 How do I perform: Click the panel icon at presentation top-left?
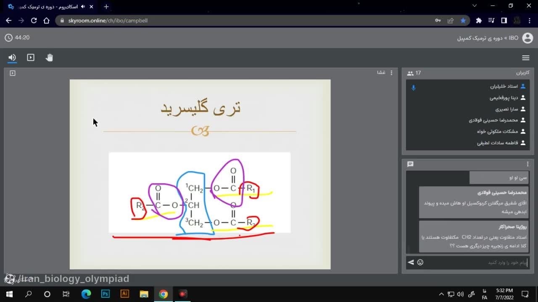click(x=13, y=73)
